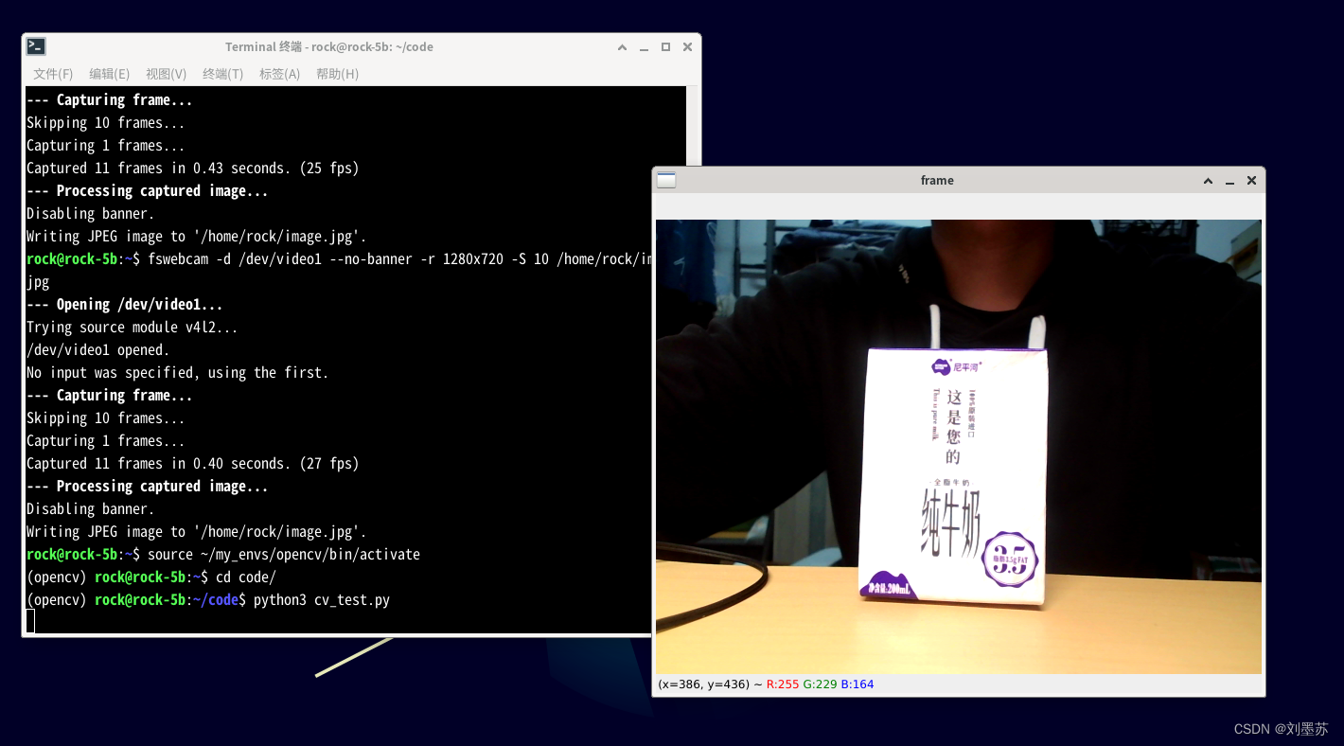Open the 文件(F) menu in Terminal

coord(53,74)
